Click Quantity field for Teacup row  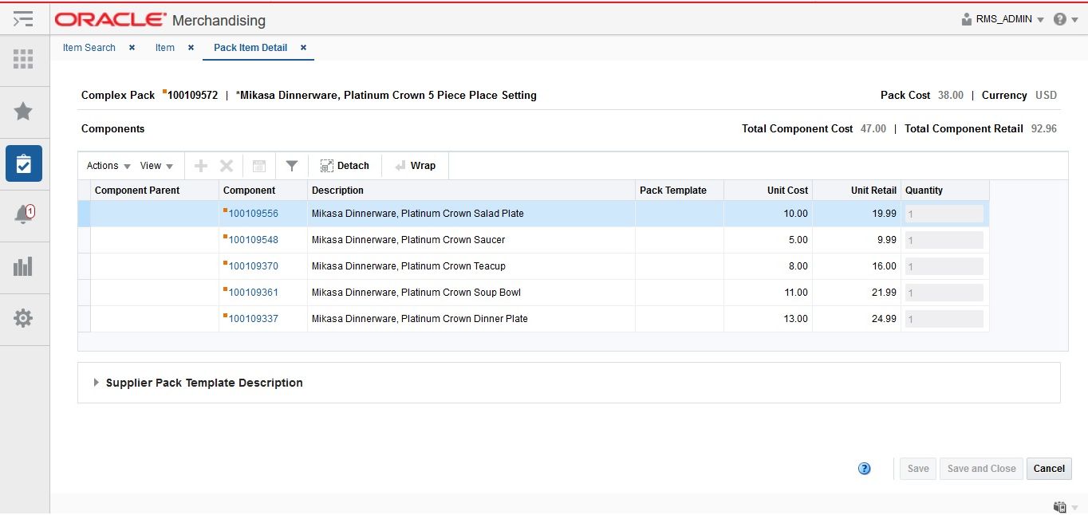tap(944, 266)
